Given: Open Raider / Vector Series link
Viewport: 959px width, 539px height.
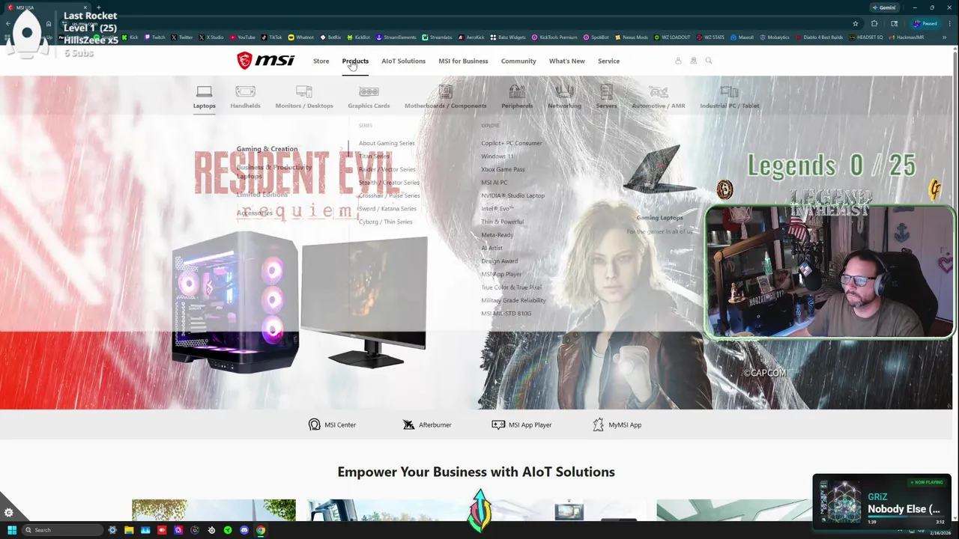Looking at the screenshot, I should (x=387, y=169).
